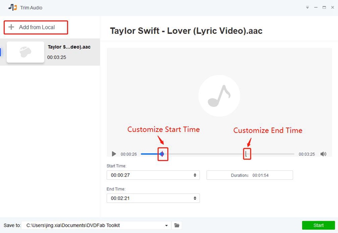Expand the Save to path dropdown
Screen dimensions: 338x233
click(167, 225)
